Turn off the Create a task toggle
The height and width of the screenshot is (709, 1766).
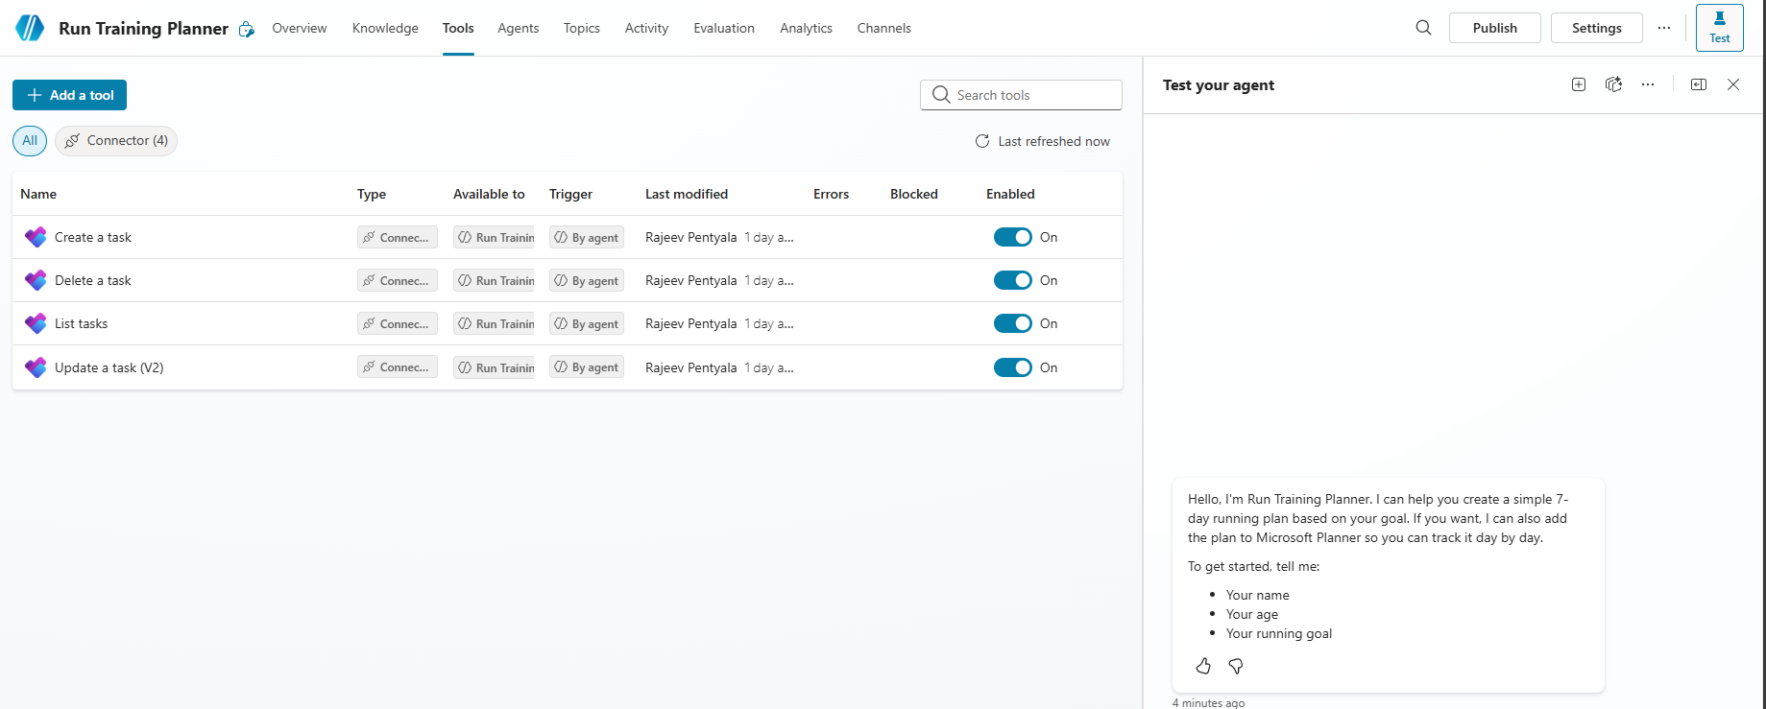point(1012,237)
